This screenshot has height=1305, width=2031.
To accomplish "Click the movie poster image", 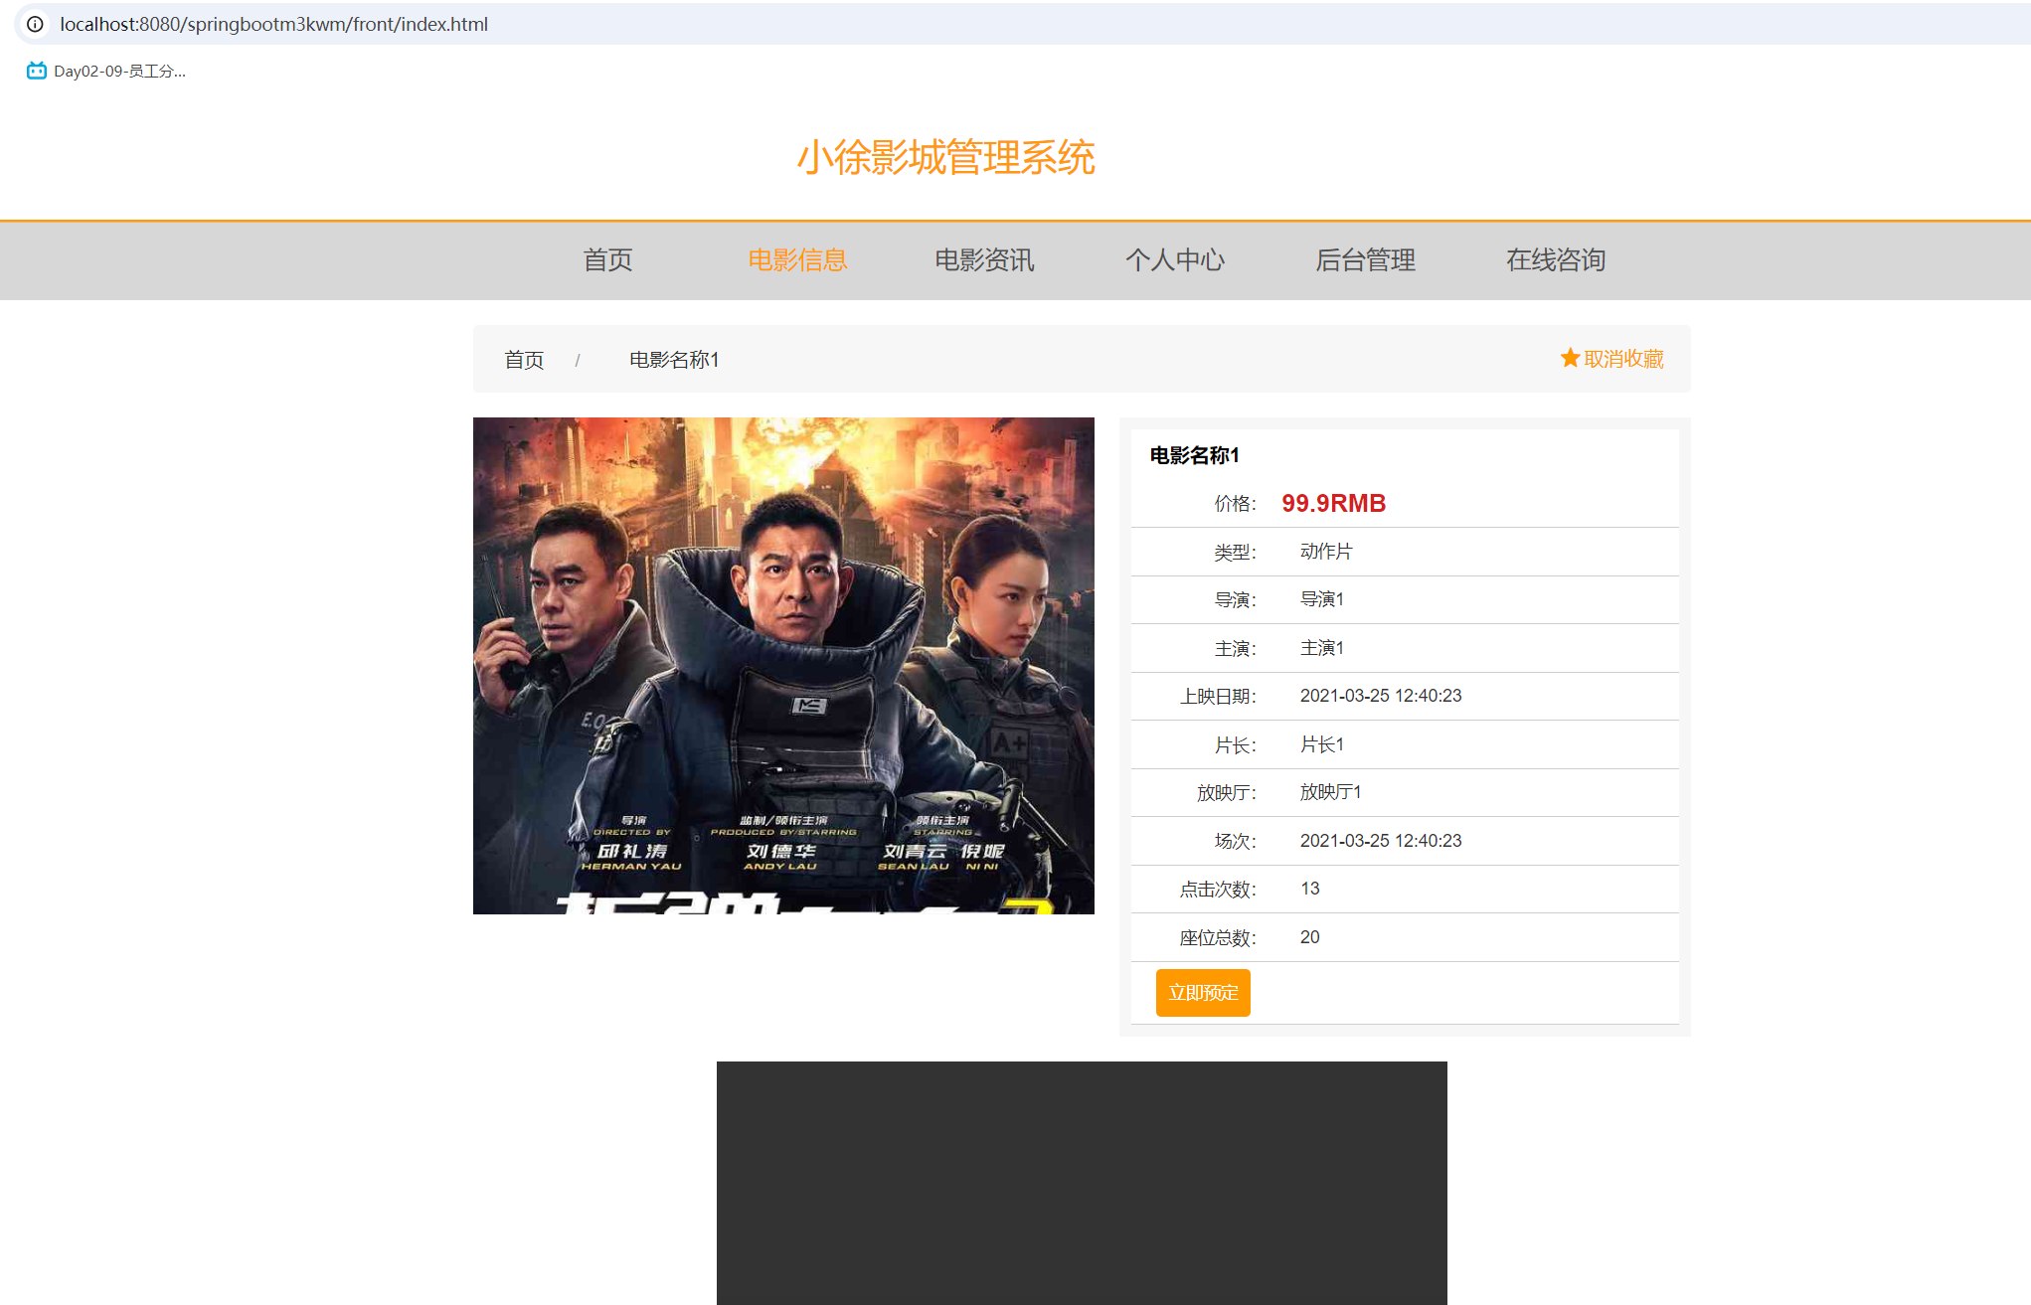I will (x=783, y=665).
